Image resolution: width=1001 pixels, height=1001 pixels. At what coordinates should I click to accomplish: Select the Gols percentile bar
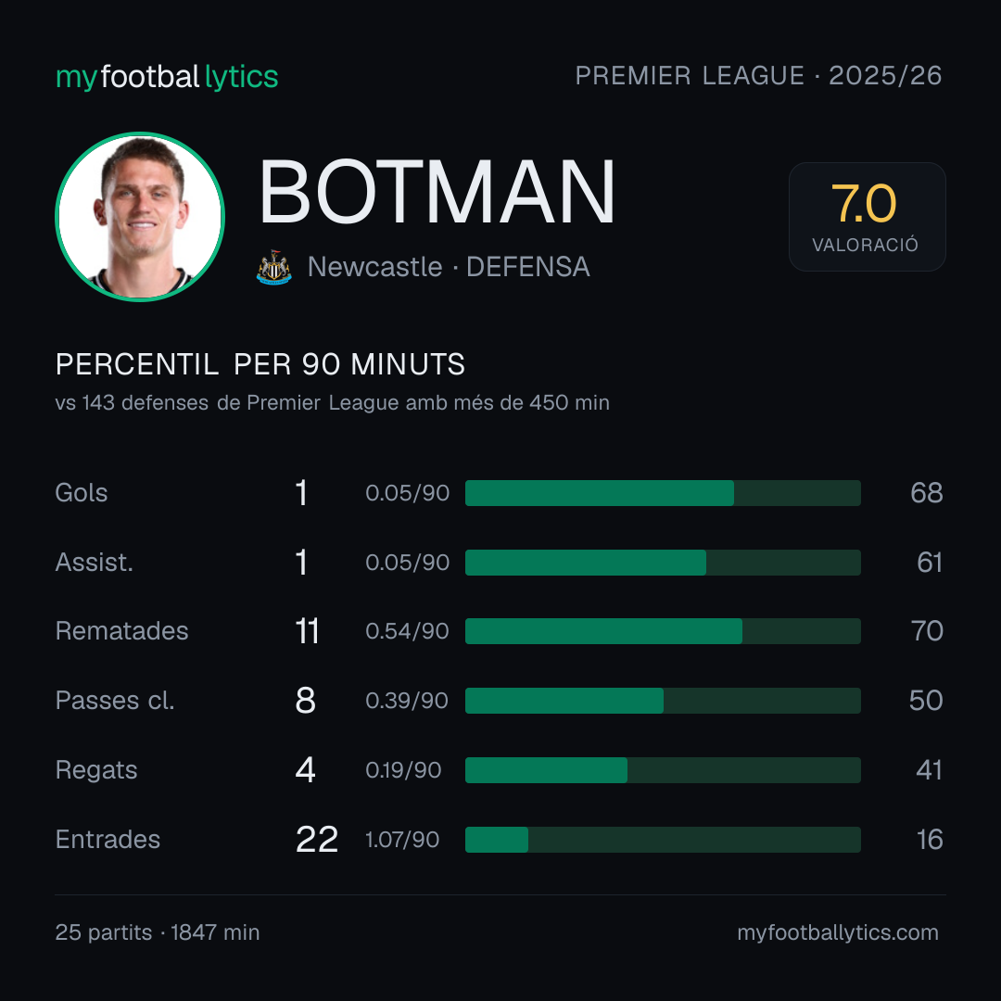[663, 493]
